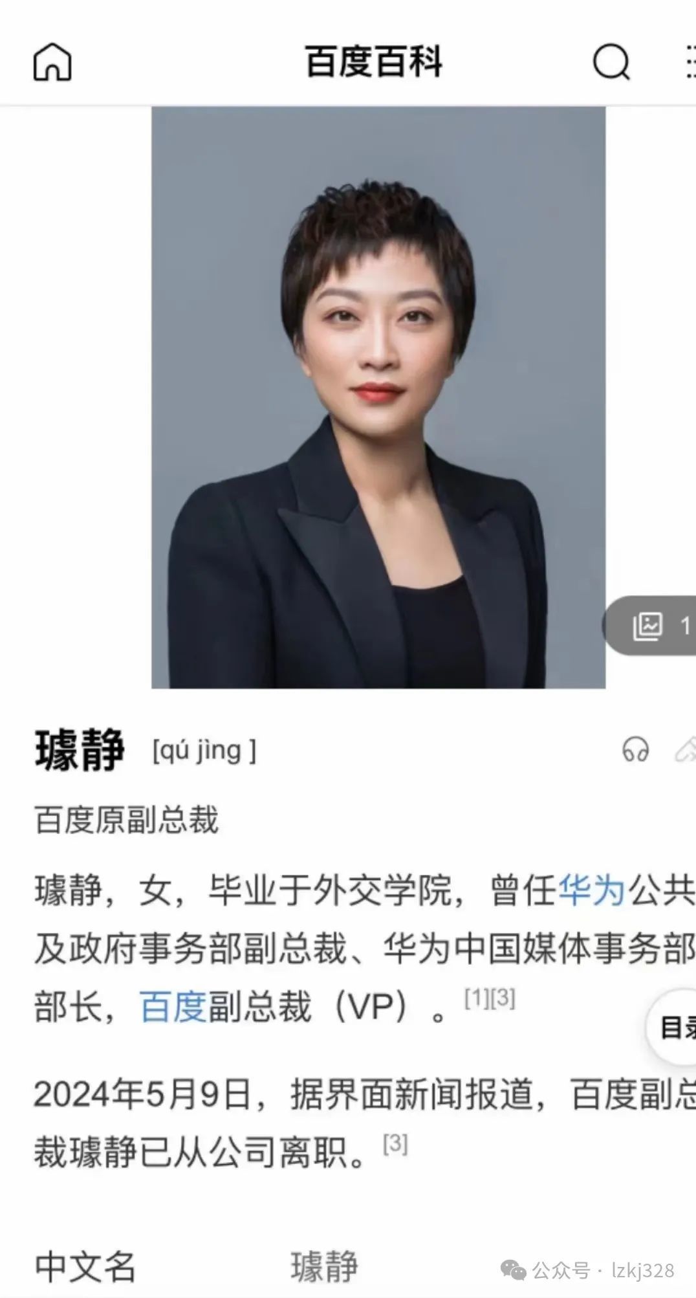The image size is (696, 1298).
Task: Open search with the magnifier icon
Action: pos(611,62)
